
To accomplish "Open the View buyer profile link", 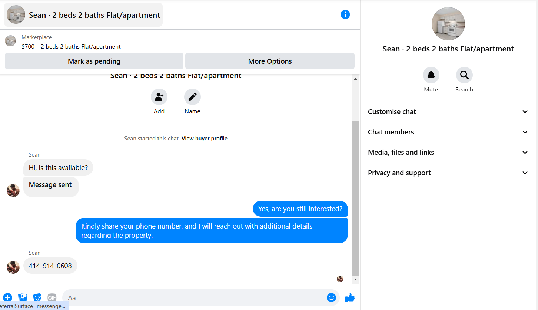I will coord(205,139).
